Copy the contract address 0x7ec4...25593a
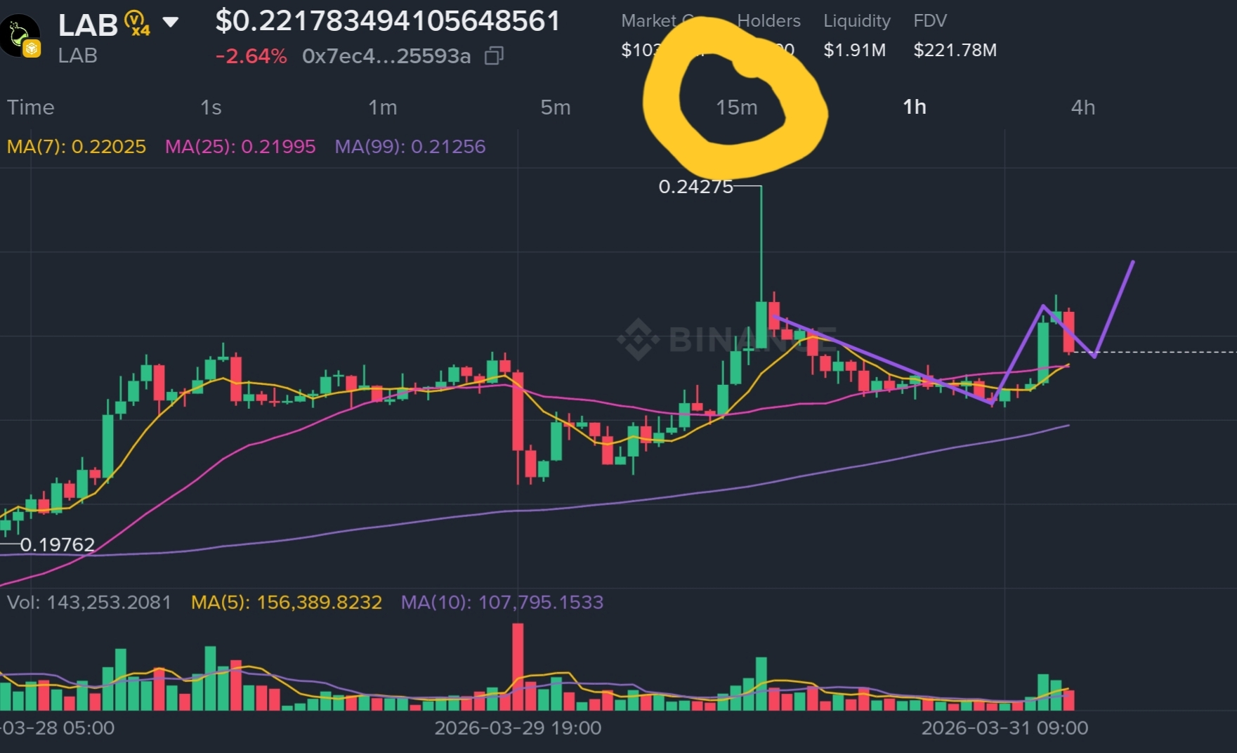Screen dimensions: 1237x753 495,56
